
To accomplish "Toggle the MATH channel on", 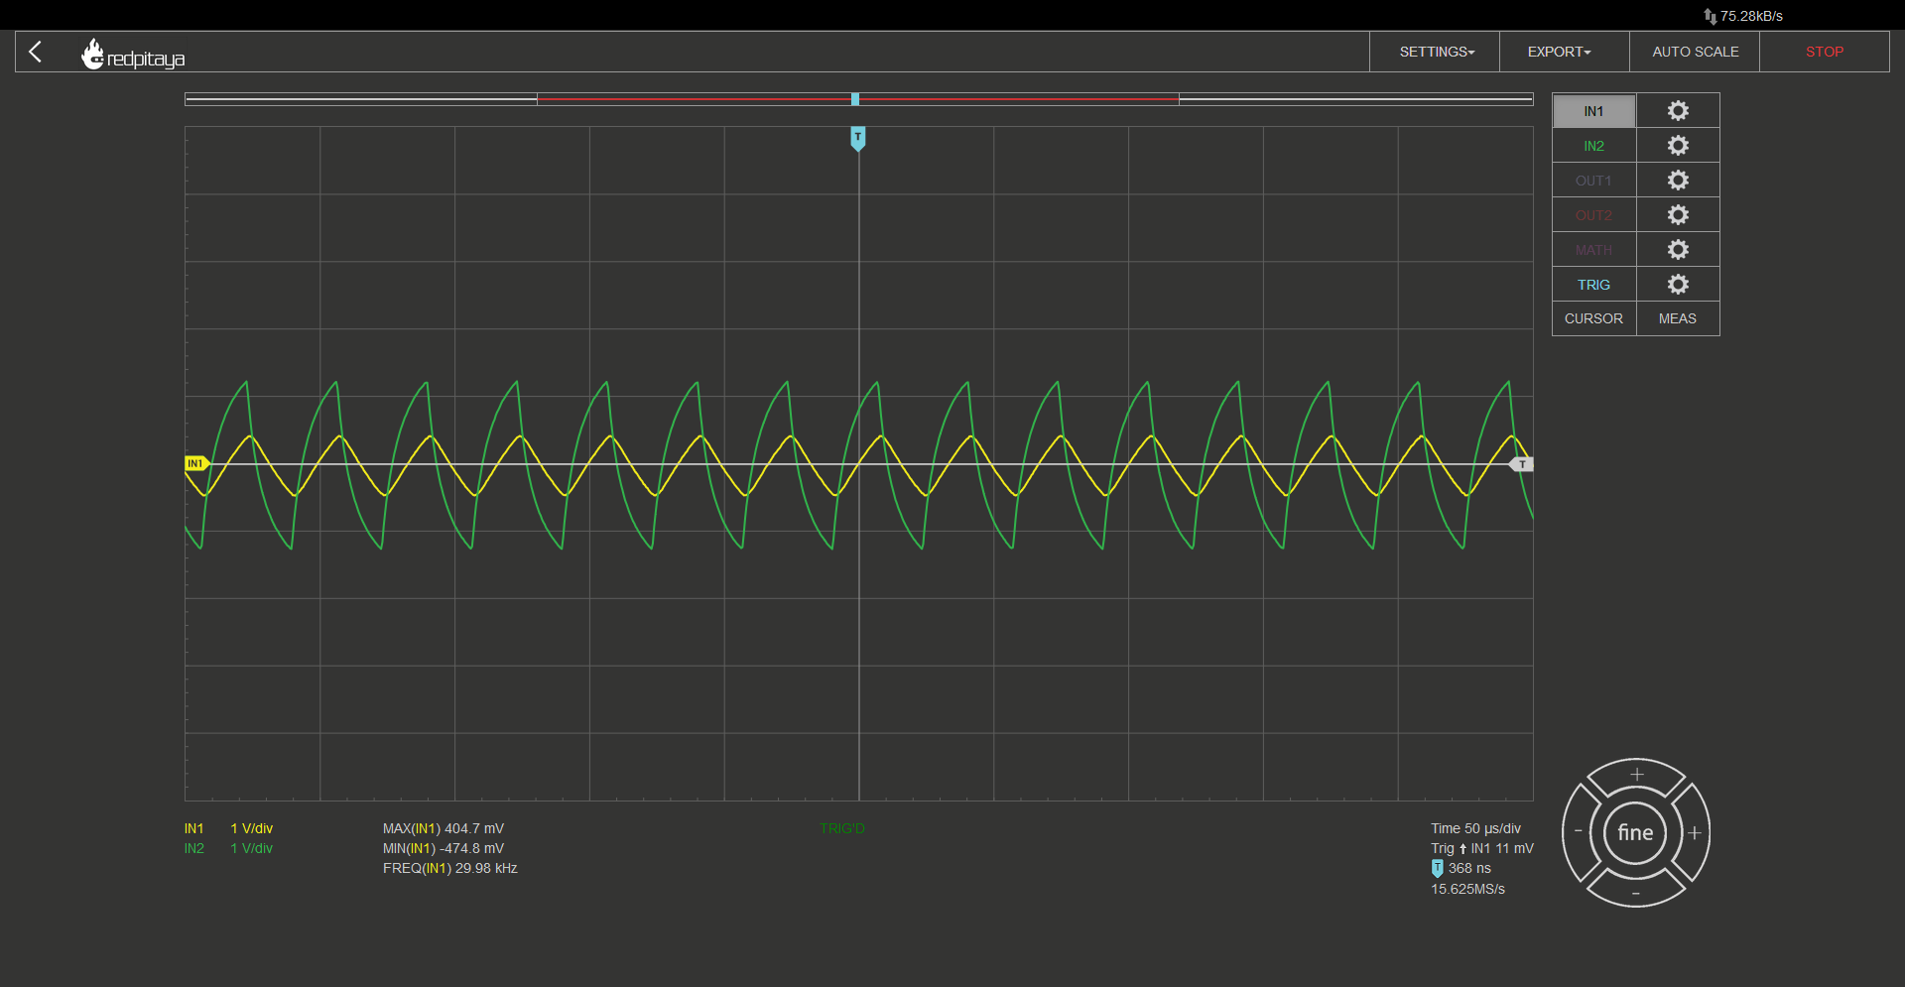I will (x=1593, y=250).
